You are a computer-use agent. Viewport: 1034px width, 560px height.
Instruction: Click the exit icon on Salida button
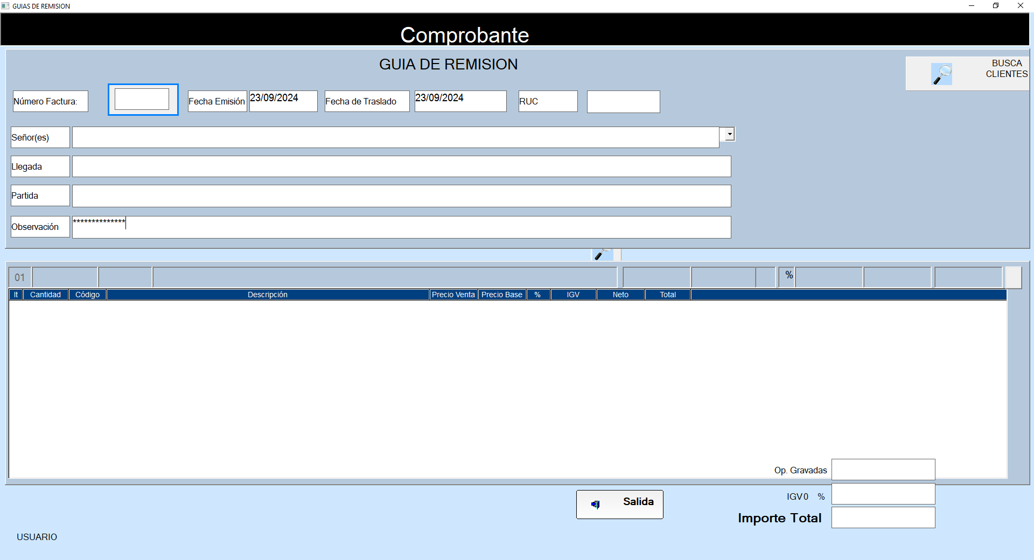coord(595,505)
